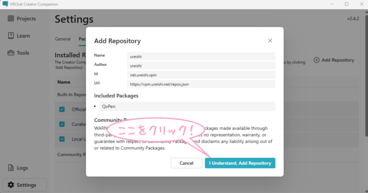Click the VRChat Creator Companion app icon
368x193 pixels.
(5, 4)
